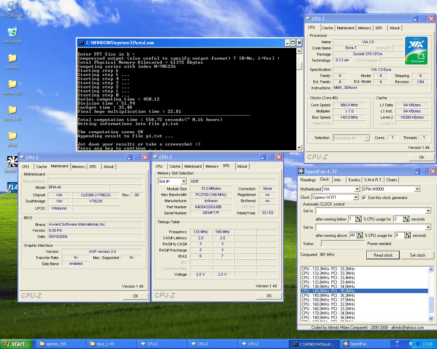Open Mainboard tab in CPU-Z SPD window
Image resolution: width=437 pixels, height=349 pixels.
click(193, 166)
